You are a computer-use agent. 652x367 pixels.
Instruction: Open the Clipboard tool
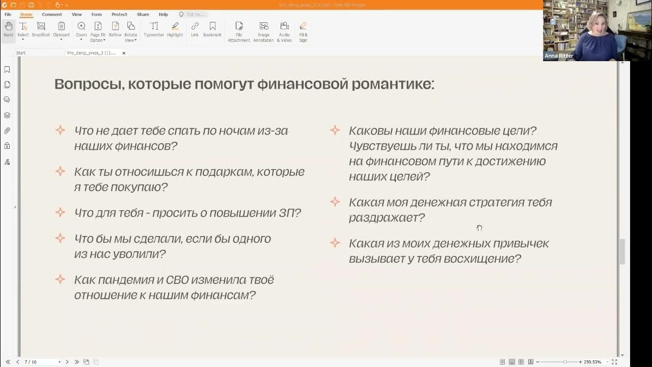(x=61, y=30)
